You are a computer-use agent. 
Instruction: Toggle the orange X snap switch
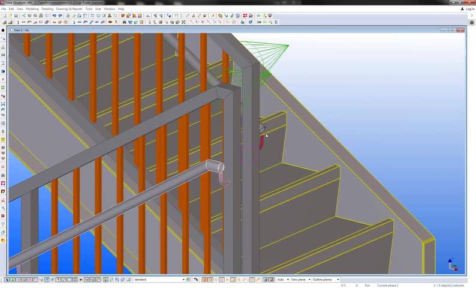[227, 280]
